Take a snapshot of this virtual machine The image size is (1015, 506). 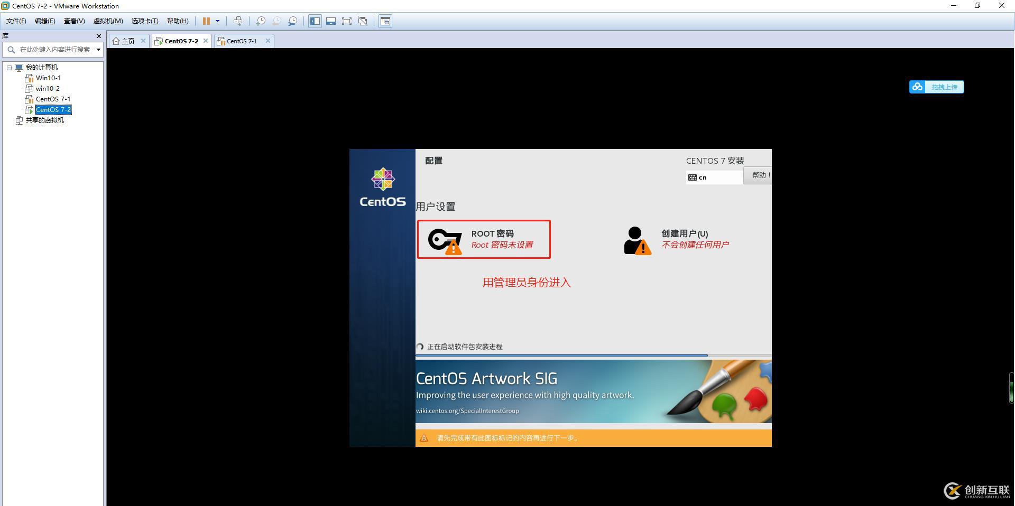[261, 21]
